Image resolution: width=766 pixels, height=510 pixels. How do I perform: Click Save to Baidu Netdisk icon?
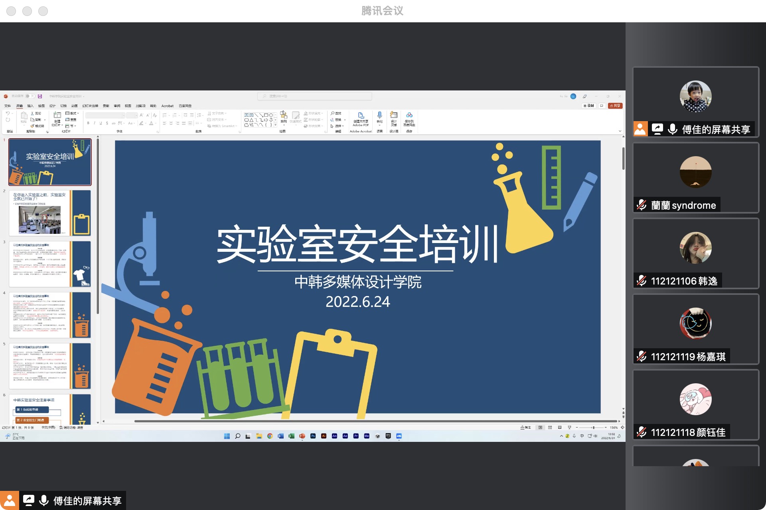point(409,116)
